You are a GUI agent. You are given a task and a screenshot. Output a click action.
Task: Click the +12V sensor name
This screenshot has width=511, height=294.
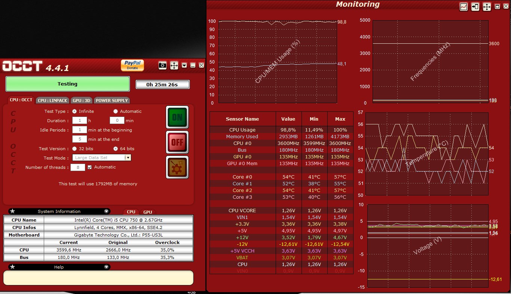(242, 238)
